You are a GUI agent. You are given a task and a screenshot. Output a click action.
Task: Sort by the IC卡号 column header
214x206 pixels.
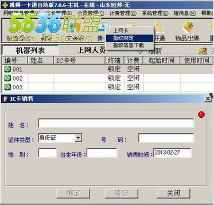79,61
